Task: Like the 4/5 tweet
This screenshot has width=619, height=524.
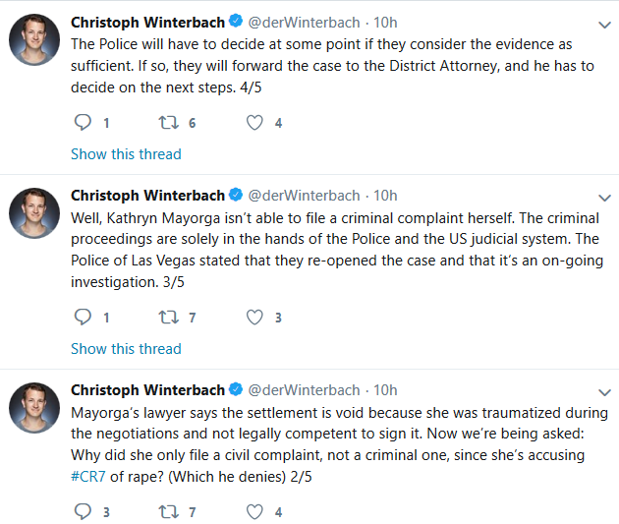Action: (x=254, y=123)
